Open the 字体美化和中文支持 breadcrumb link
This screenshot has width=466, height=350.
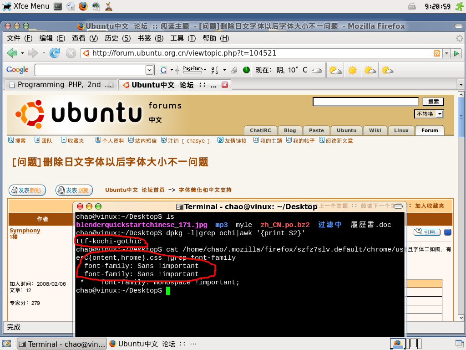(x=205, y=190)
